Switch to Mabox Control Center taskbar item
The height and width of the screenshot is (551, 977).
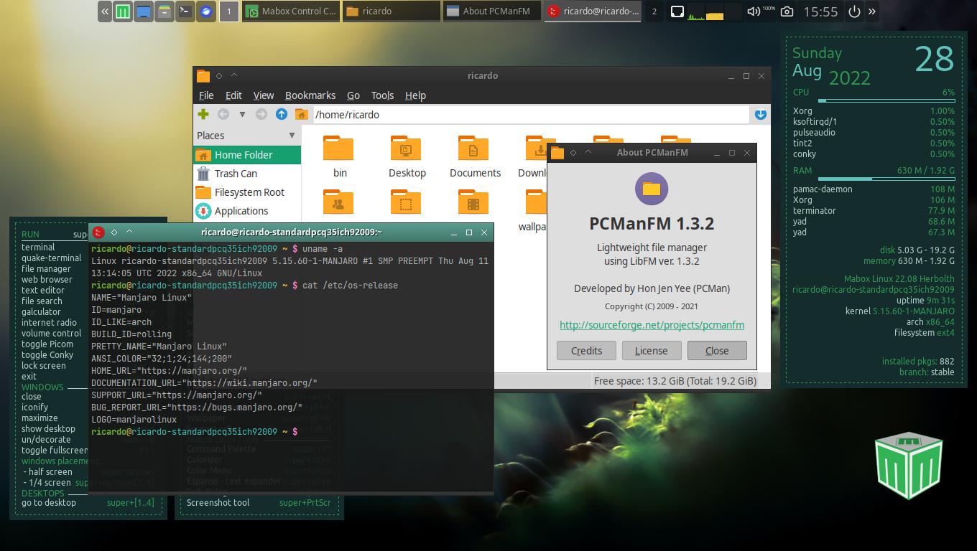(x=291, y=11)
